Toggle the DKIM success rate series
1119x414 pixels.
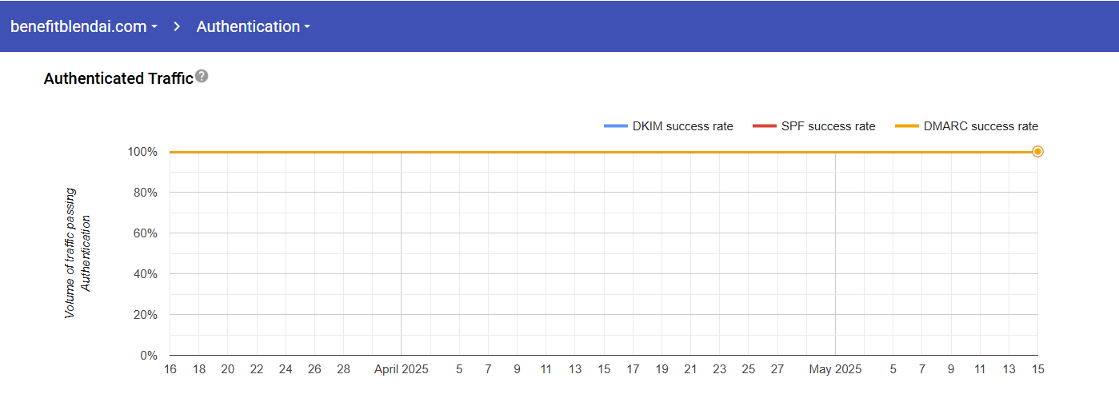point(682,126)
